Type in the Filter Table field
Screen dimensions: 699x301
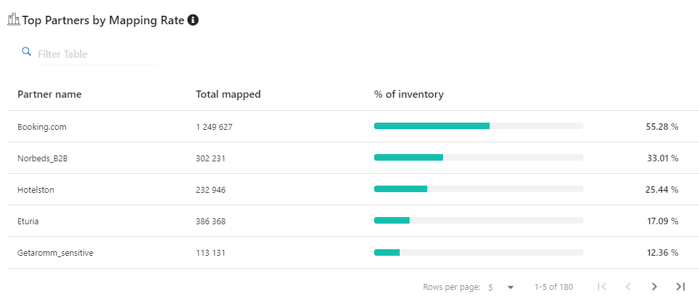pyautogui.click(x=97, y=54)
